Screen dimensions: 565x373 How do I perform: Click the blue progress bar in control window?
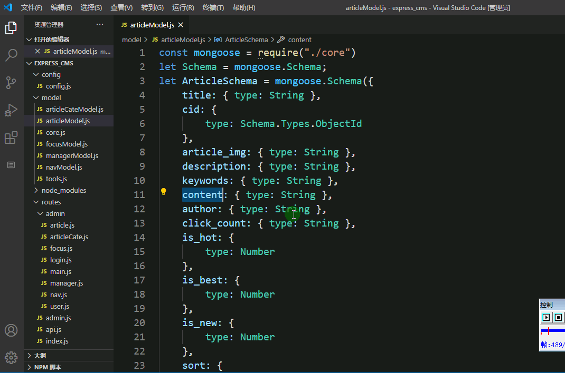553,331
